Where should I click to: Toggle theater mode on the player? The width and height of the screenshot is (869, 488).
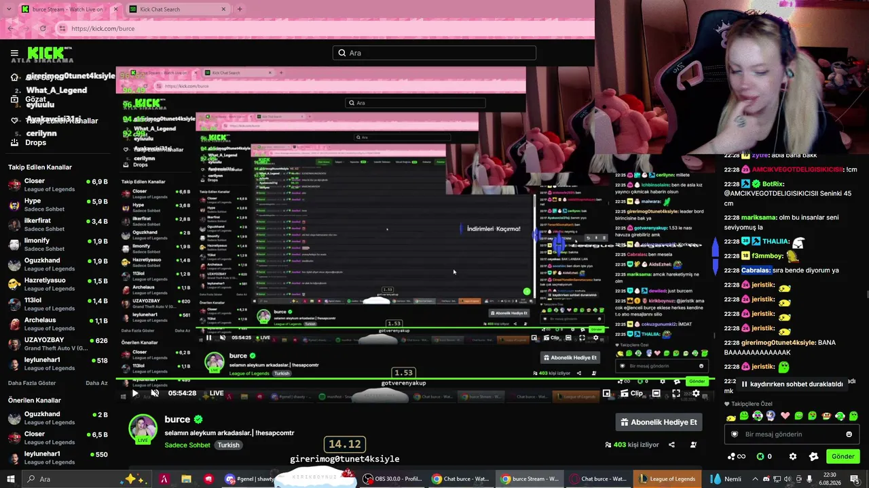[656, 393]
